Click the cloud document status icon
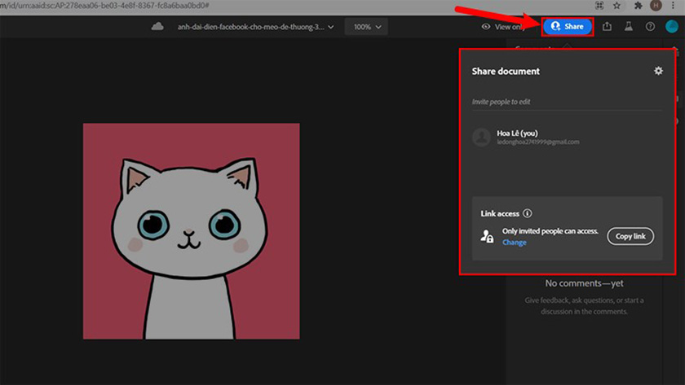Screen dimensions: 685x385 [x=157, y=27]
